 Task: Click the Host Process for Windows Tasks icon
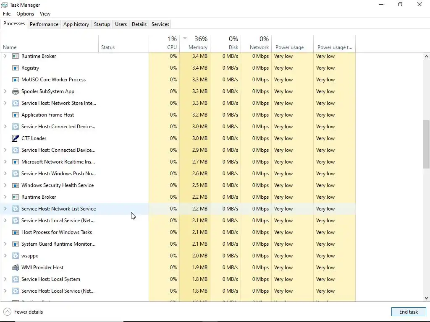[16, 232]
